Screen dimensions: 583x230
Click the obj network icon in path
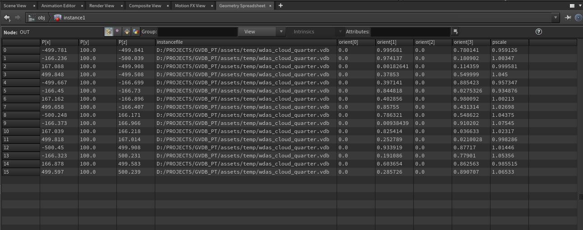[x=32, y=18]
